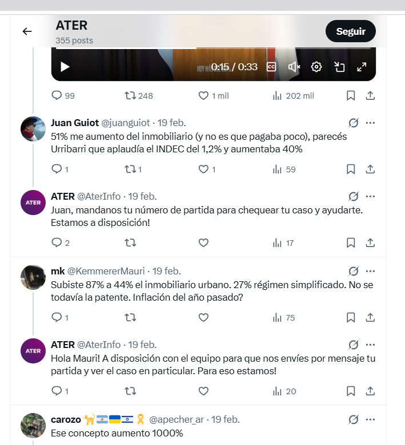Image resolution: width=405 pixels, height=445 pixels.
Task: Bookmark mk's post about inmobiliario urbano
Action: point(351,317)
